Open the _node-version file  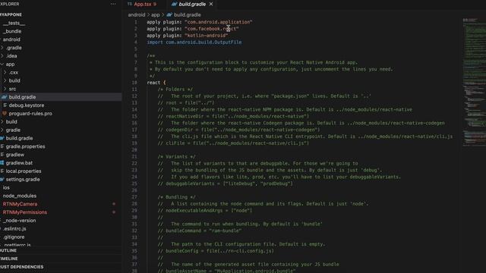[19, 221]
